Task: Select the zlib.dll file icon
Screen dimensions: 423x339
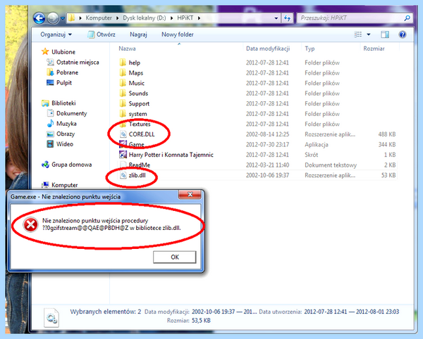Action: click(123, 175)
